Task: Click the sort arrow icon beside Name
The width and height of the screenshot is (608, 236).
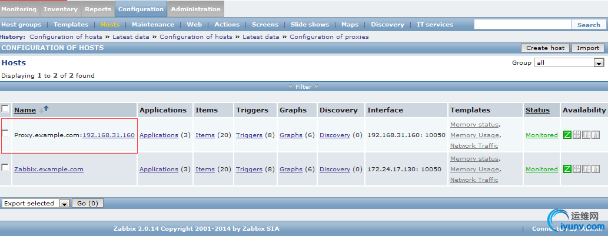Action: point(44,110)
